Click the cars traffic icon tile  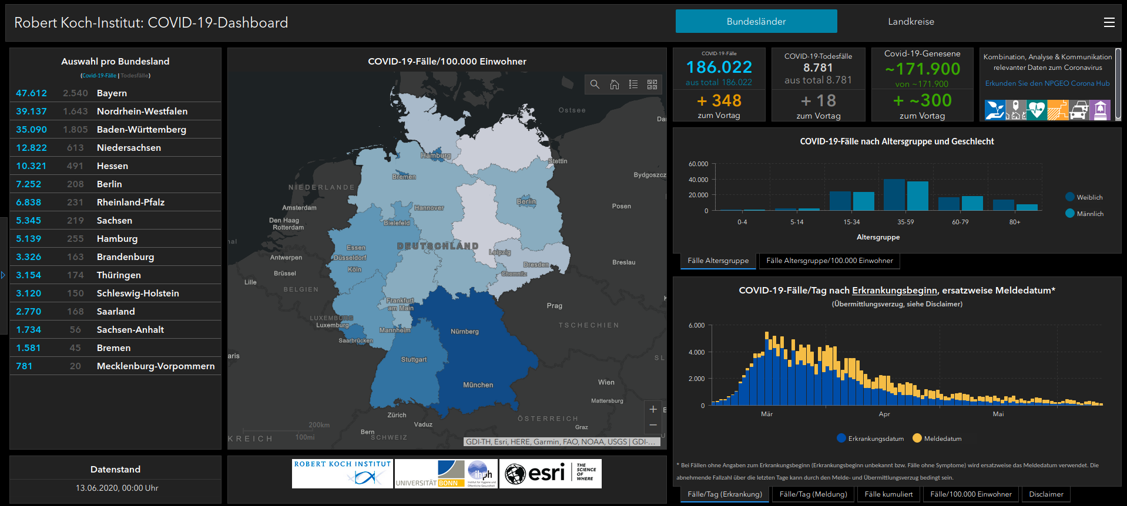click(x=1079, y=110)
